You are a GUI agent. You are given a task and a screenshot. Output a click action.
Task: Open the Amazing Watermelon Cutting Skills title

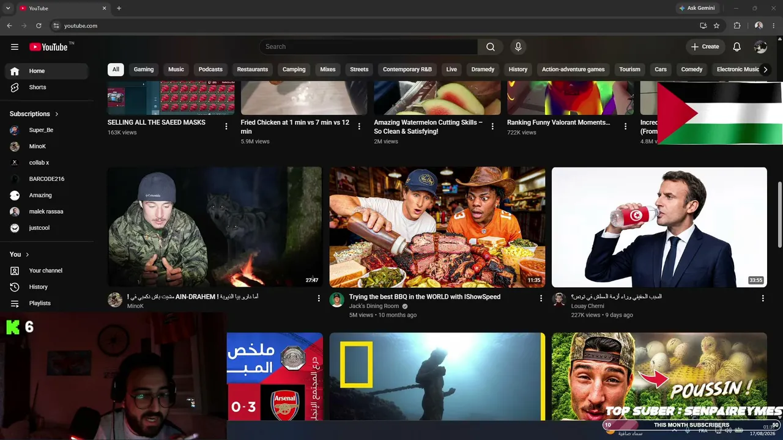[x=428, y=127]
